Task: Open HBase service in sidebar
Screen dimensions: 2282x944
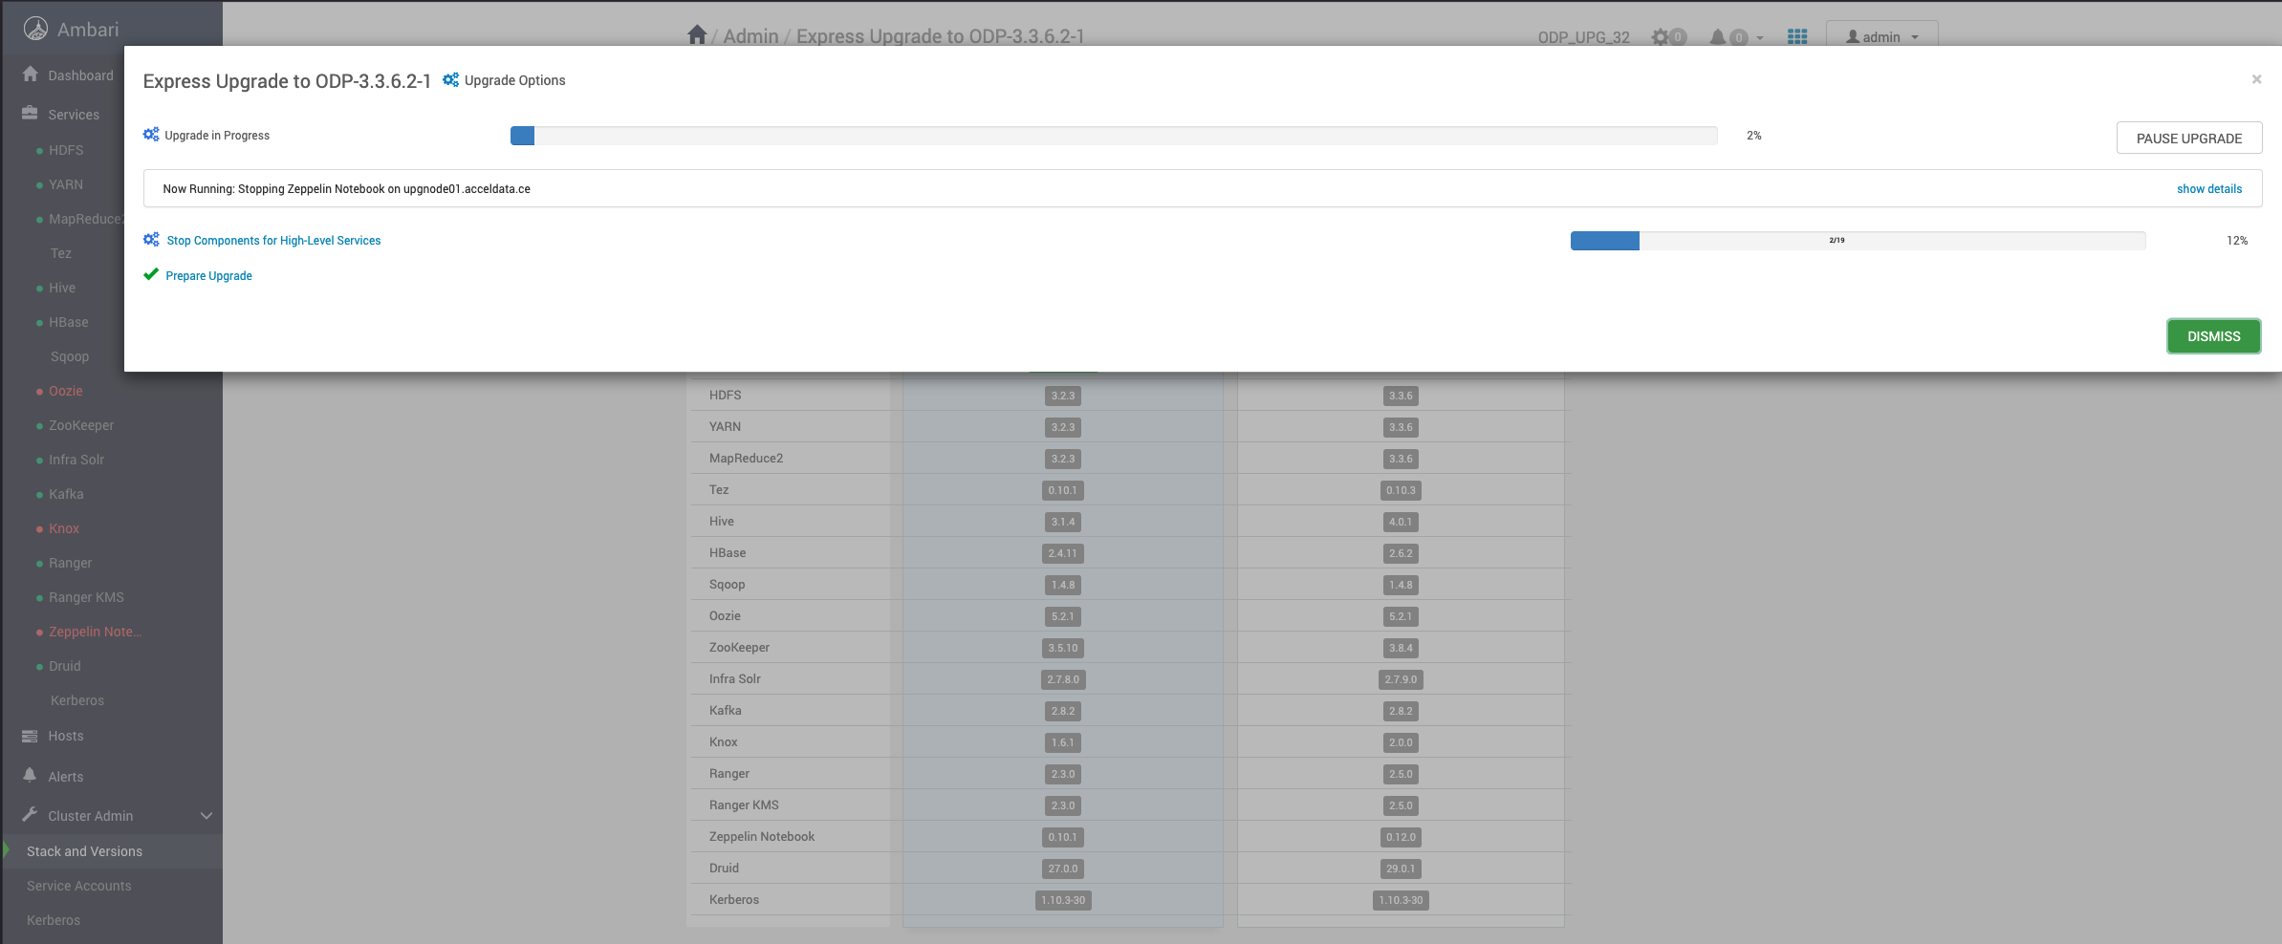Action: (69, 322)
